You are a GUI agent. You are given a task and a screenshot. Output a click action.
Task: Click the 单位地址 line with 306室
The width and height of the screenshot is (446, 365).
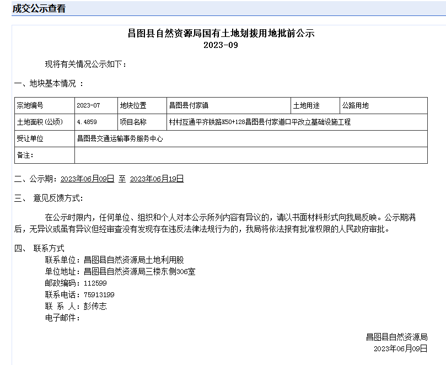tap(120, 271)
